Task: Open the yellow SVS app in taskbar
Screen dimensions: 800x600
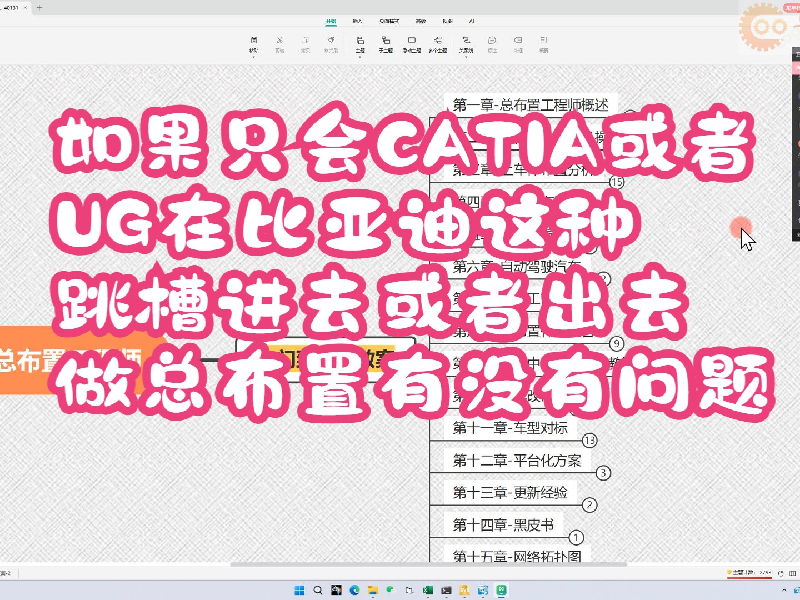Action: [x=464, y=590]
